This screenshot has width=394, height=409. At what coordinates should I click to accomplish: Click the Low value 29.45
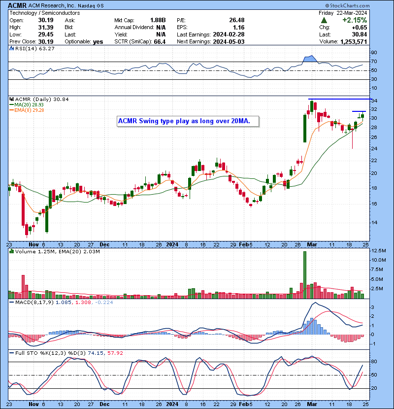pos(46,34)
